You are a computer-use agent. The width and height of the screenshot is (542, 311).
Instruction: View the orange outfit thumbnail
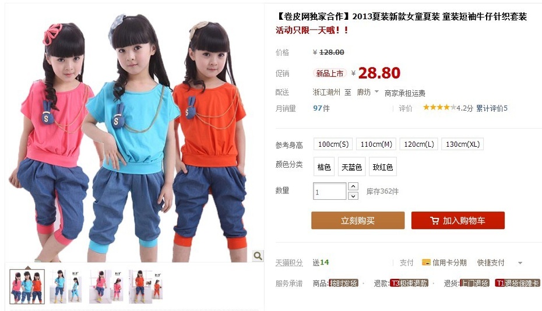tap(146, 287)
